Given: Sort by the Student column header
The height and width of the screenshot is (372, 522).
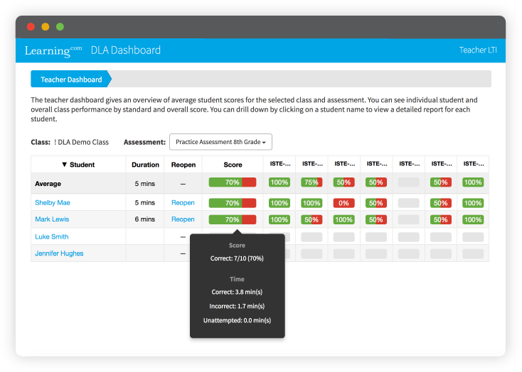Looking at the screenshot, I should pos(78,165).
